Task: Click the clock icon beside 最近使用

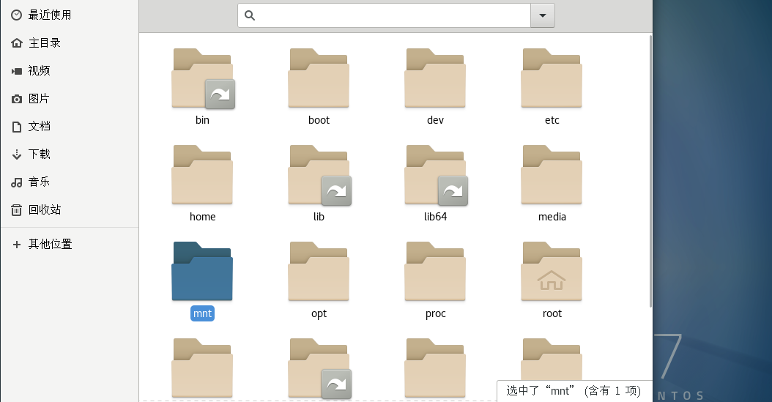Action: point(17,15)
